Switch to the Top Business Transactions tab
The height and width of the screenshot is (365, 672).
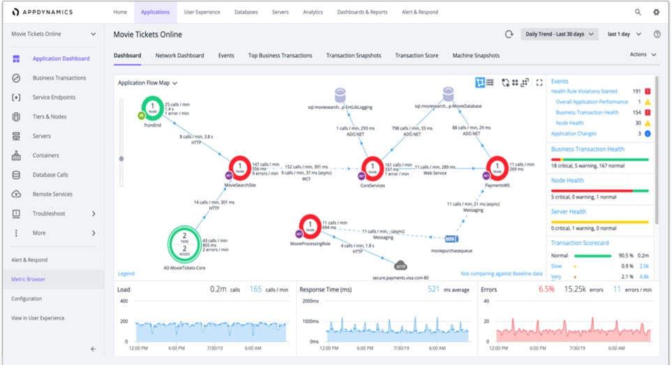coord(281,56)
